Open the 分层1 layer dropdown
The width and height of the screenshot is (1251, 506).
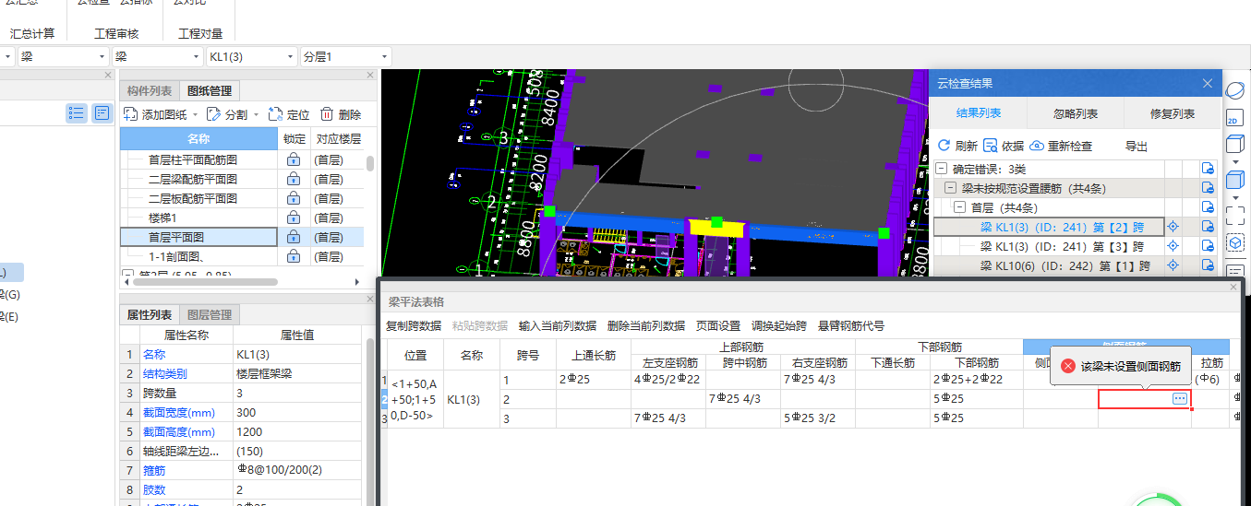click(385, 57)
